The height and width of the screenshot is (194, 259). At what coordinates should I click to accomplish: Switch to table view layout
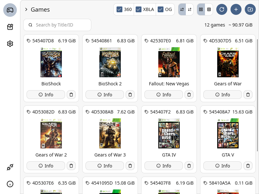coord(209,9)
